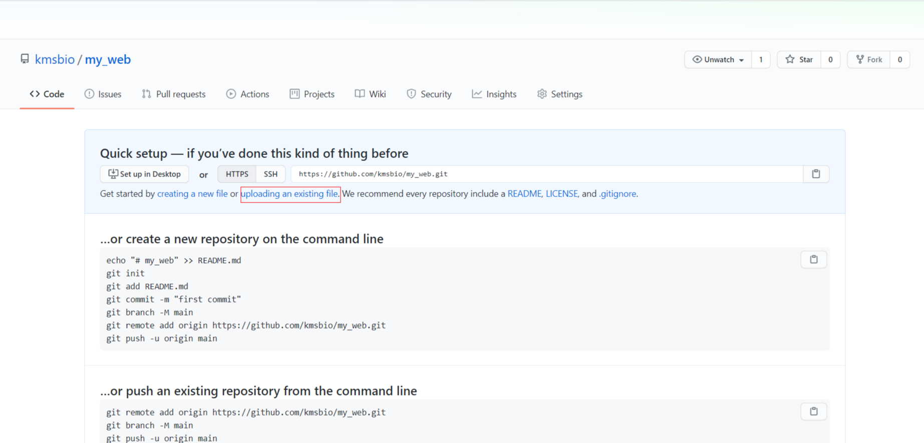Open the Security tab
Viewport: 924px width, 443px height.
click(x=429, y=94)
